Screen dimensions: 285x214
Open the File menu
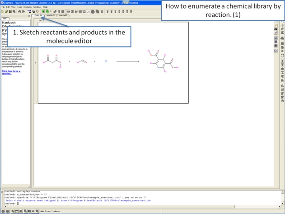click(3, 7)
